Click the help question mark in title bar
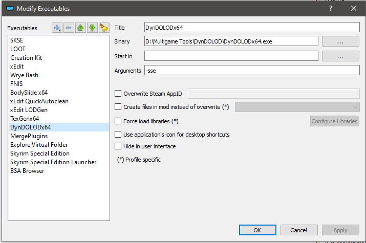Image resolution: width=366 pixels, height=243 pixels. pos(330,8)
